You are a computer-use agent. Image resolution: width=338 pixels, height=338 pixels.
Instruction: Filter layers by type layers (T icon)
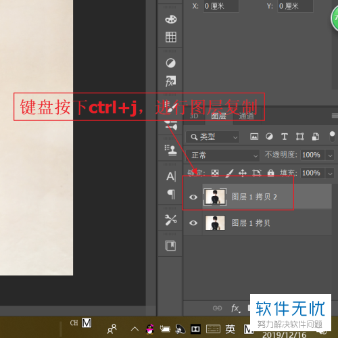coord(285,137)
